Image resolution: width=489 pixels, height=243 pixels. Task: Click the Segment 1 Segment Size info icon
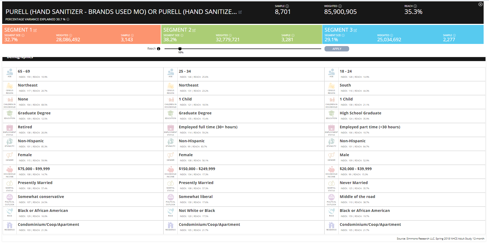(x=23, y=35)
